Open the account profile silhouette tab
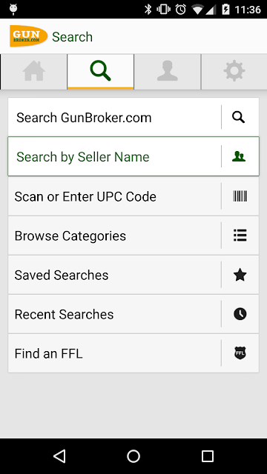The height and width of the screenshot is (474, 267). (168, 72)
